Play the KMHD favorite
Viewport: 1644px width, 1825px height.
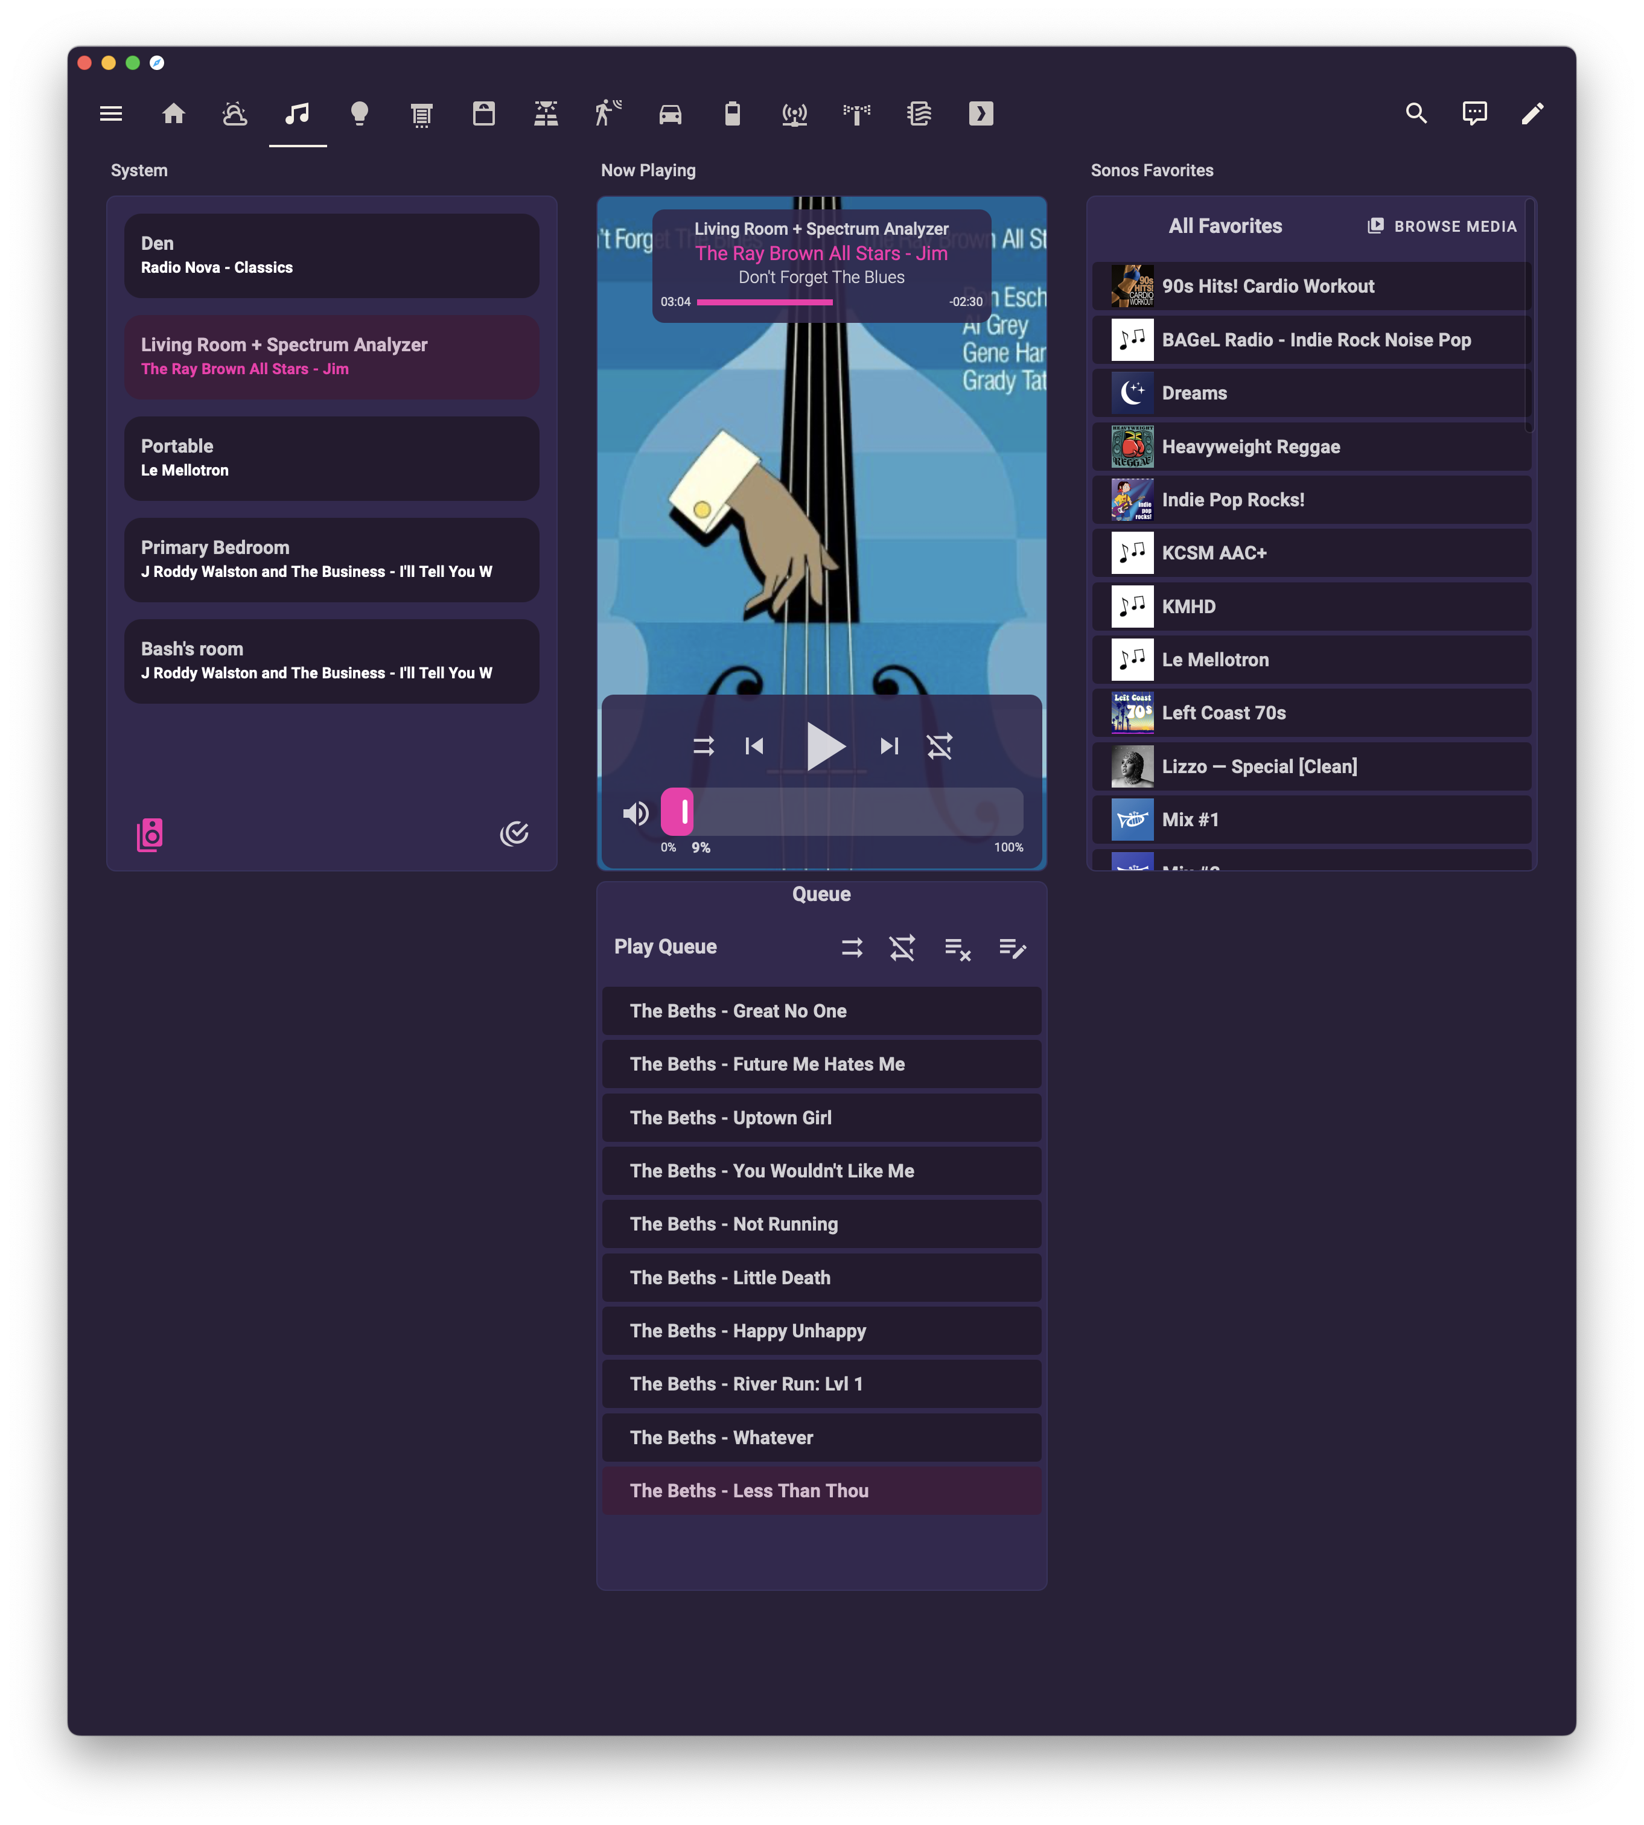1311,607
